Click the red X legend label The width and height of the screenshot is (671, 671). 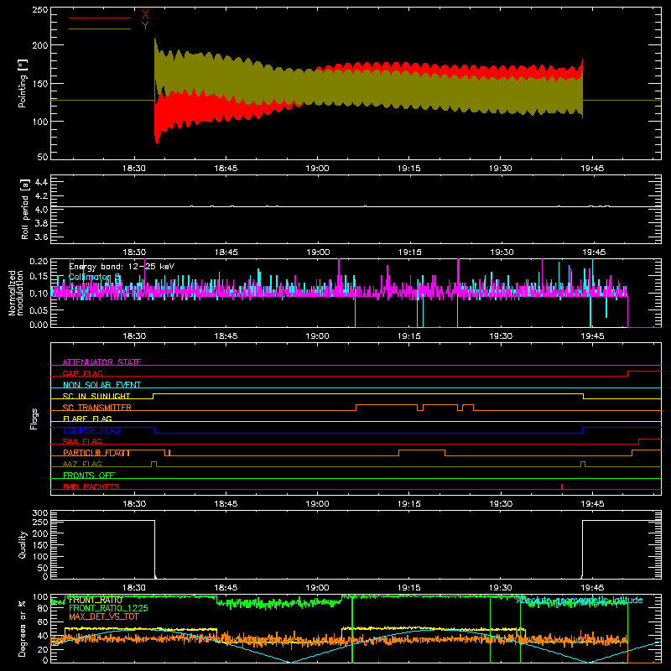click(145, 15)
